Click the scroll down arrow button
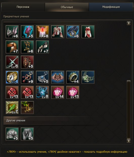 coord(129,141)
